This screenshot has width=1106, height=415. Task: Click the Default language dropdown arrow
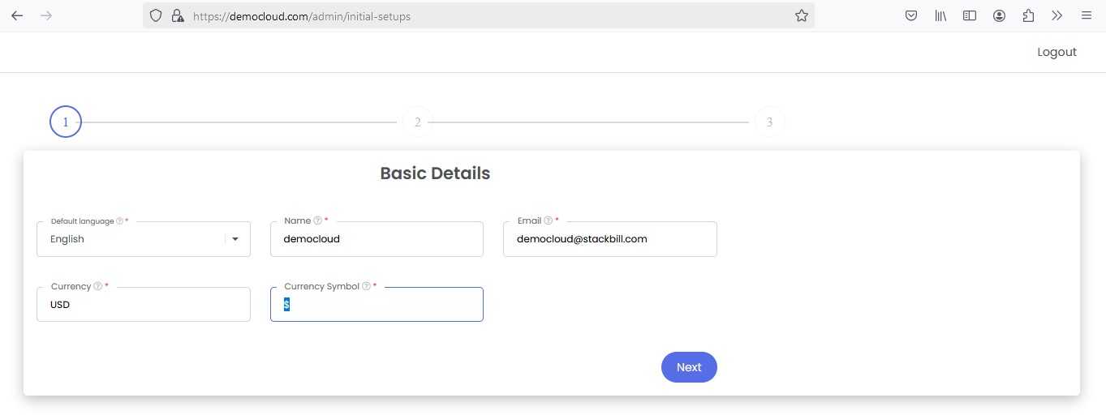(235, 239)
